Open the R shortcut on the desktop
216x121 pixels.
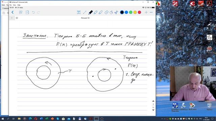[209, 61]
